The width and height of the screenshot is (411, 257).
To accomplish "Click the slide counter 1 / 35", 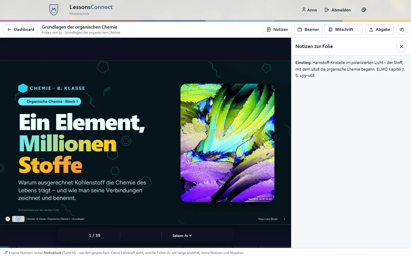I will point(95,235).
